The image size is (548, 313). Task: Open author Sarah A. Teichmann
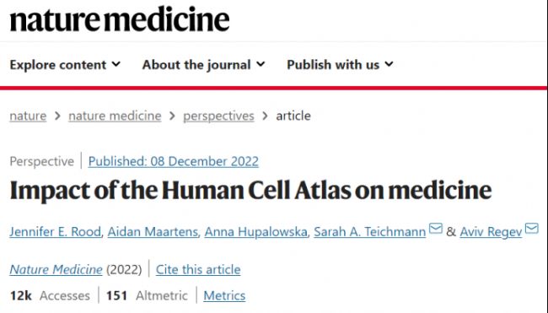370,231
